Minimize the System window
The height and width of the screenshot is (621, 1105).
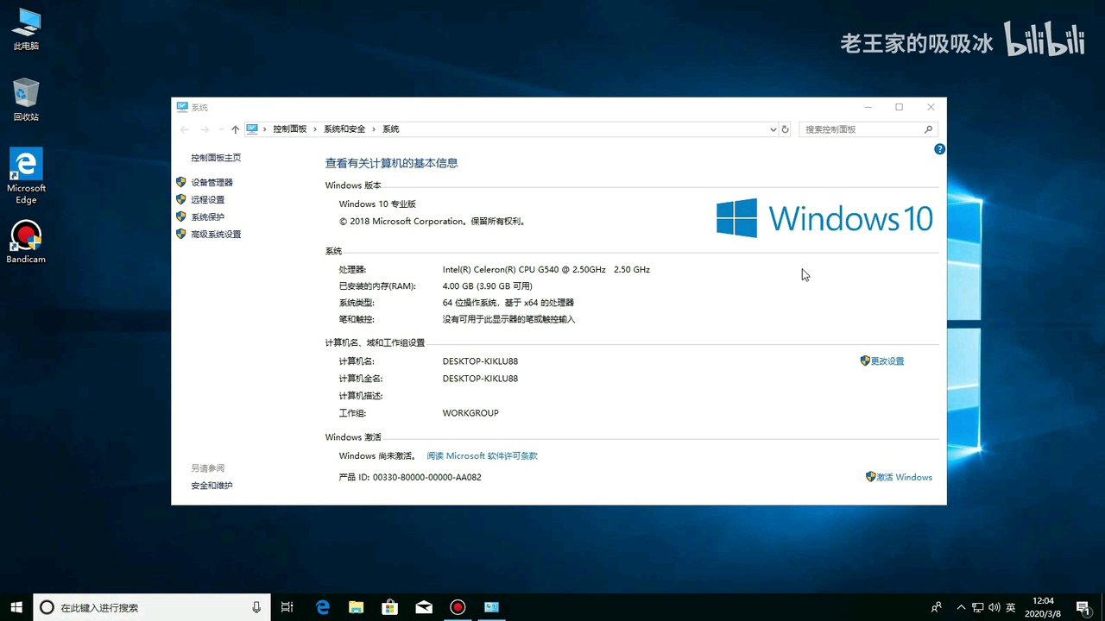(x=868, y=107)
